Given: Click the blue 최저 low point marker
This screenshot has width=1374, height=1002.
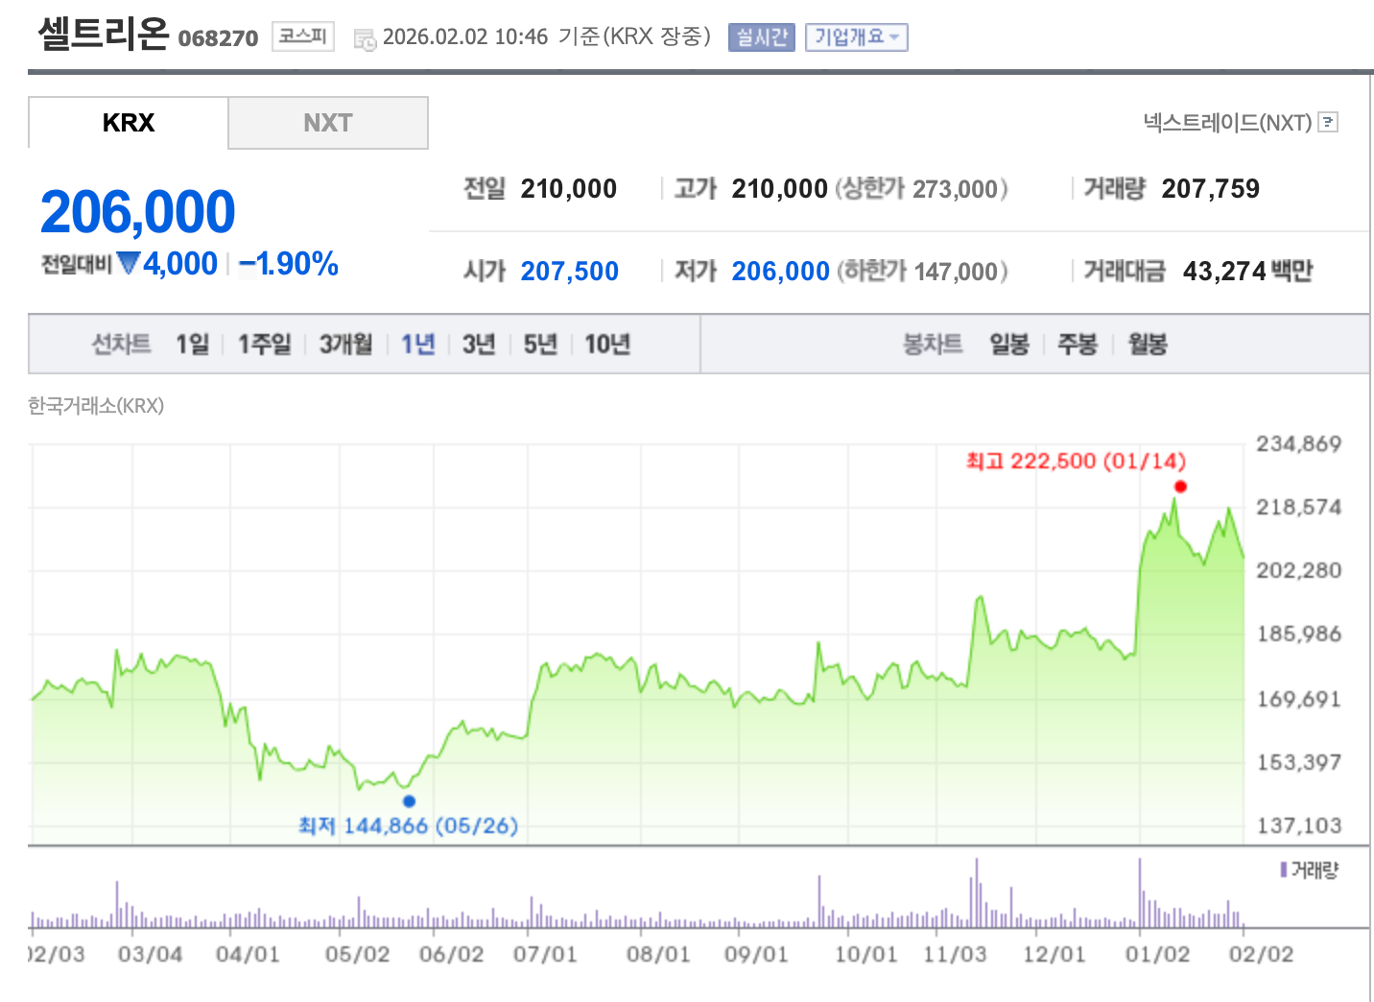Looking at the screenshot, I should [x=410, y=800].
